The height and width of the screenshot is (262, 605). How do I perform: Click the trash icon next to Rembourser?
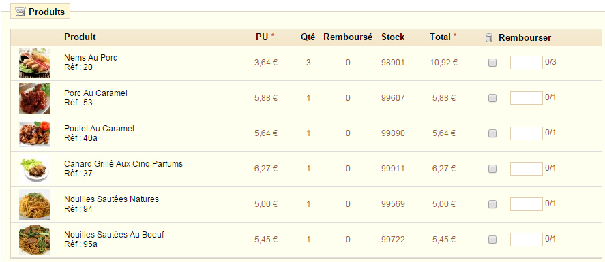pos(489,37)
